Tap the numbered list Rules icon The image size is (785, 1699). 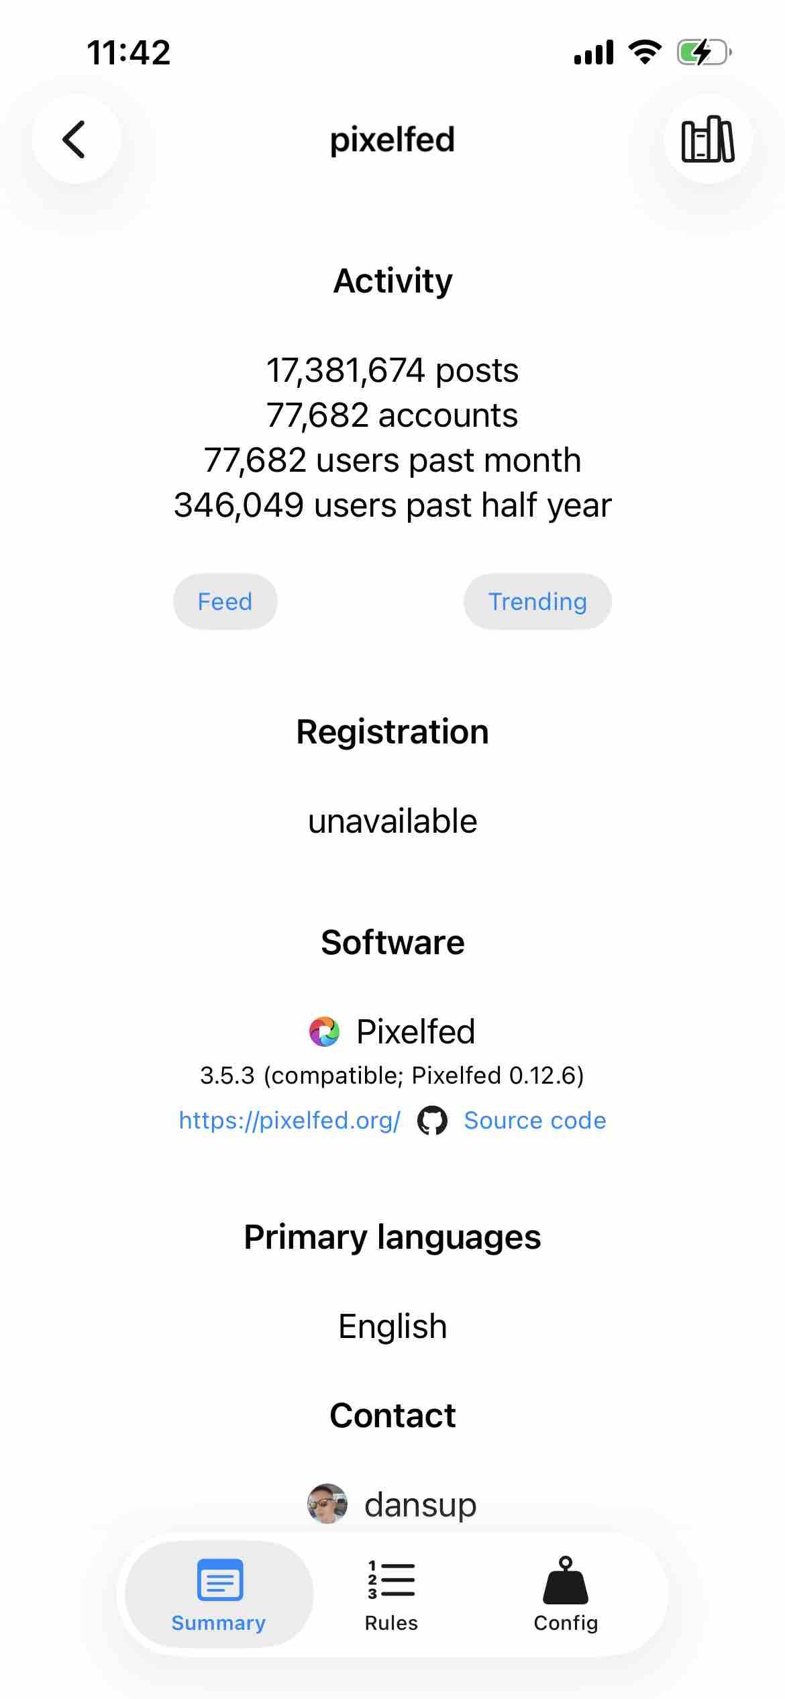point(391,1580)
